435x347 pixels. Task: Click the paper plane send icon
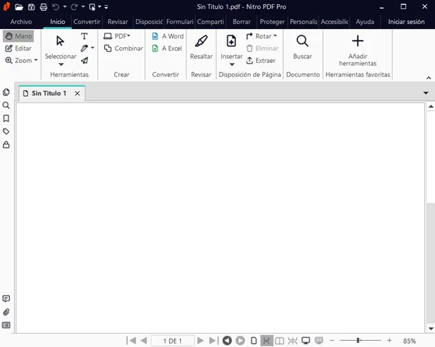[x=84, y=60]
